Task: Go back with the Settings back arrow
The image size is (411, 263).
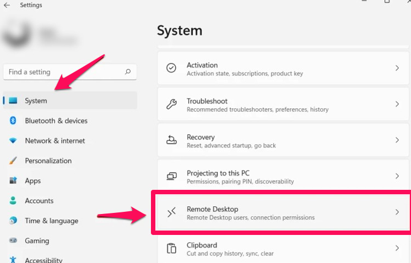Action: click(x=7, y=5)
